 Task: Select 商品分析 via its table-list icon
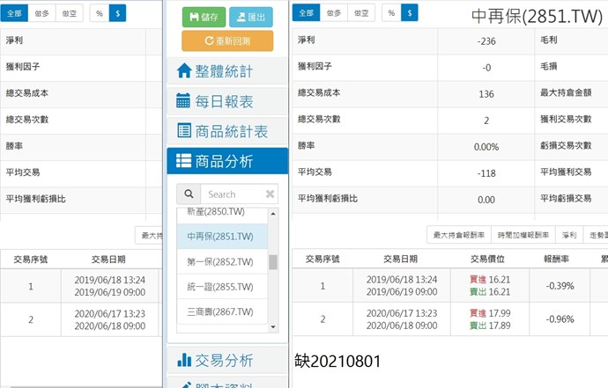184,161
